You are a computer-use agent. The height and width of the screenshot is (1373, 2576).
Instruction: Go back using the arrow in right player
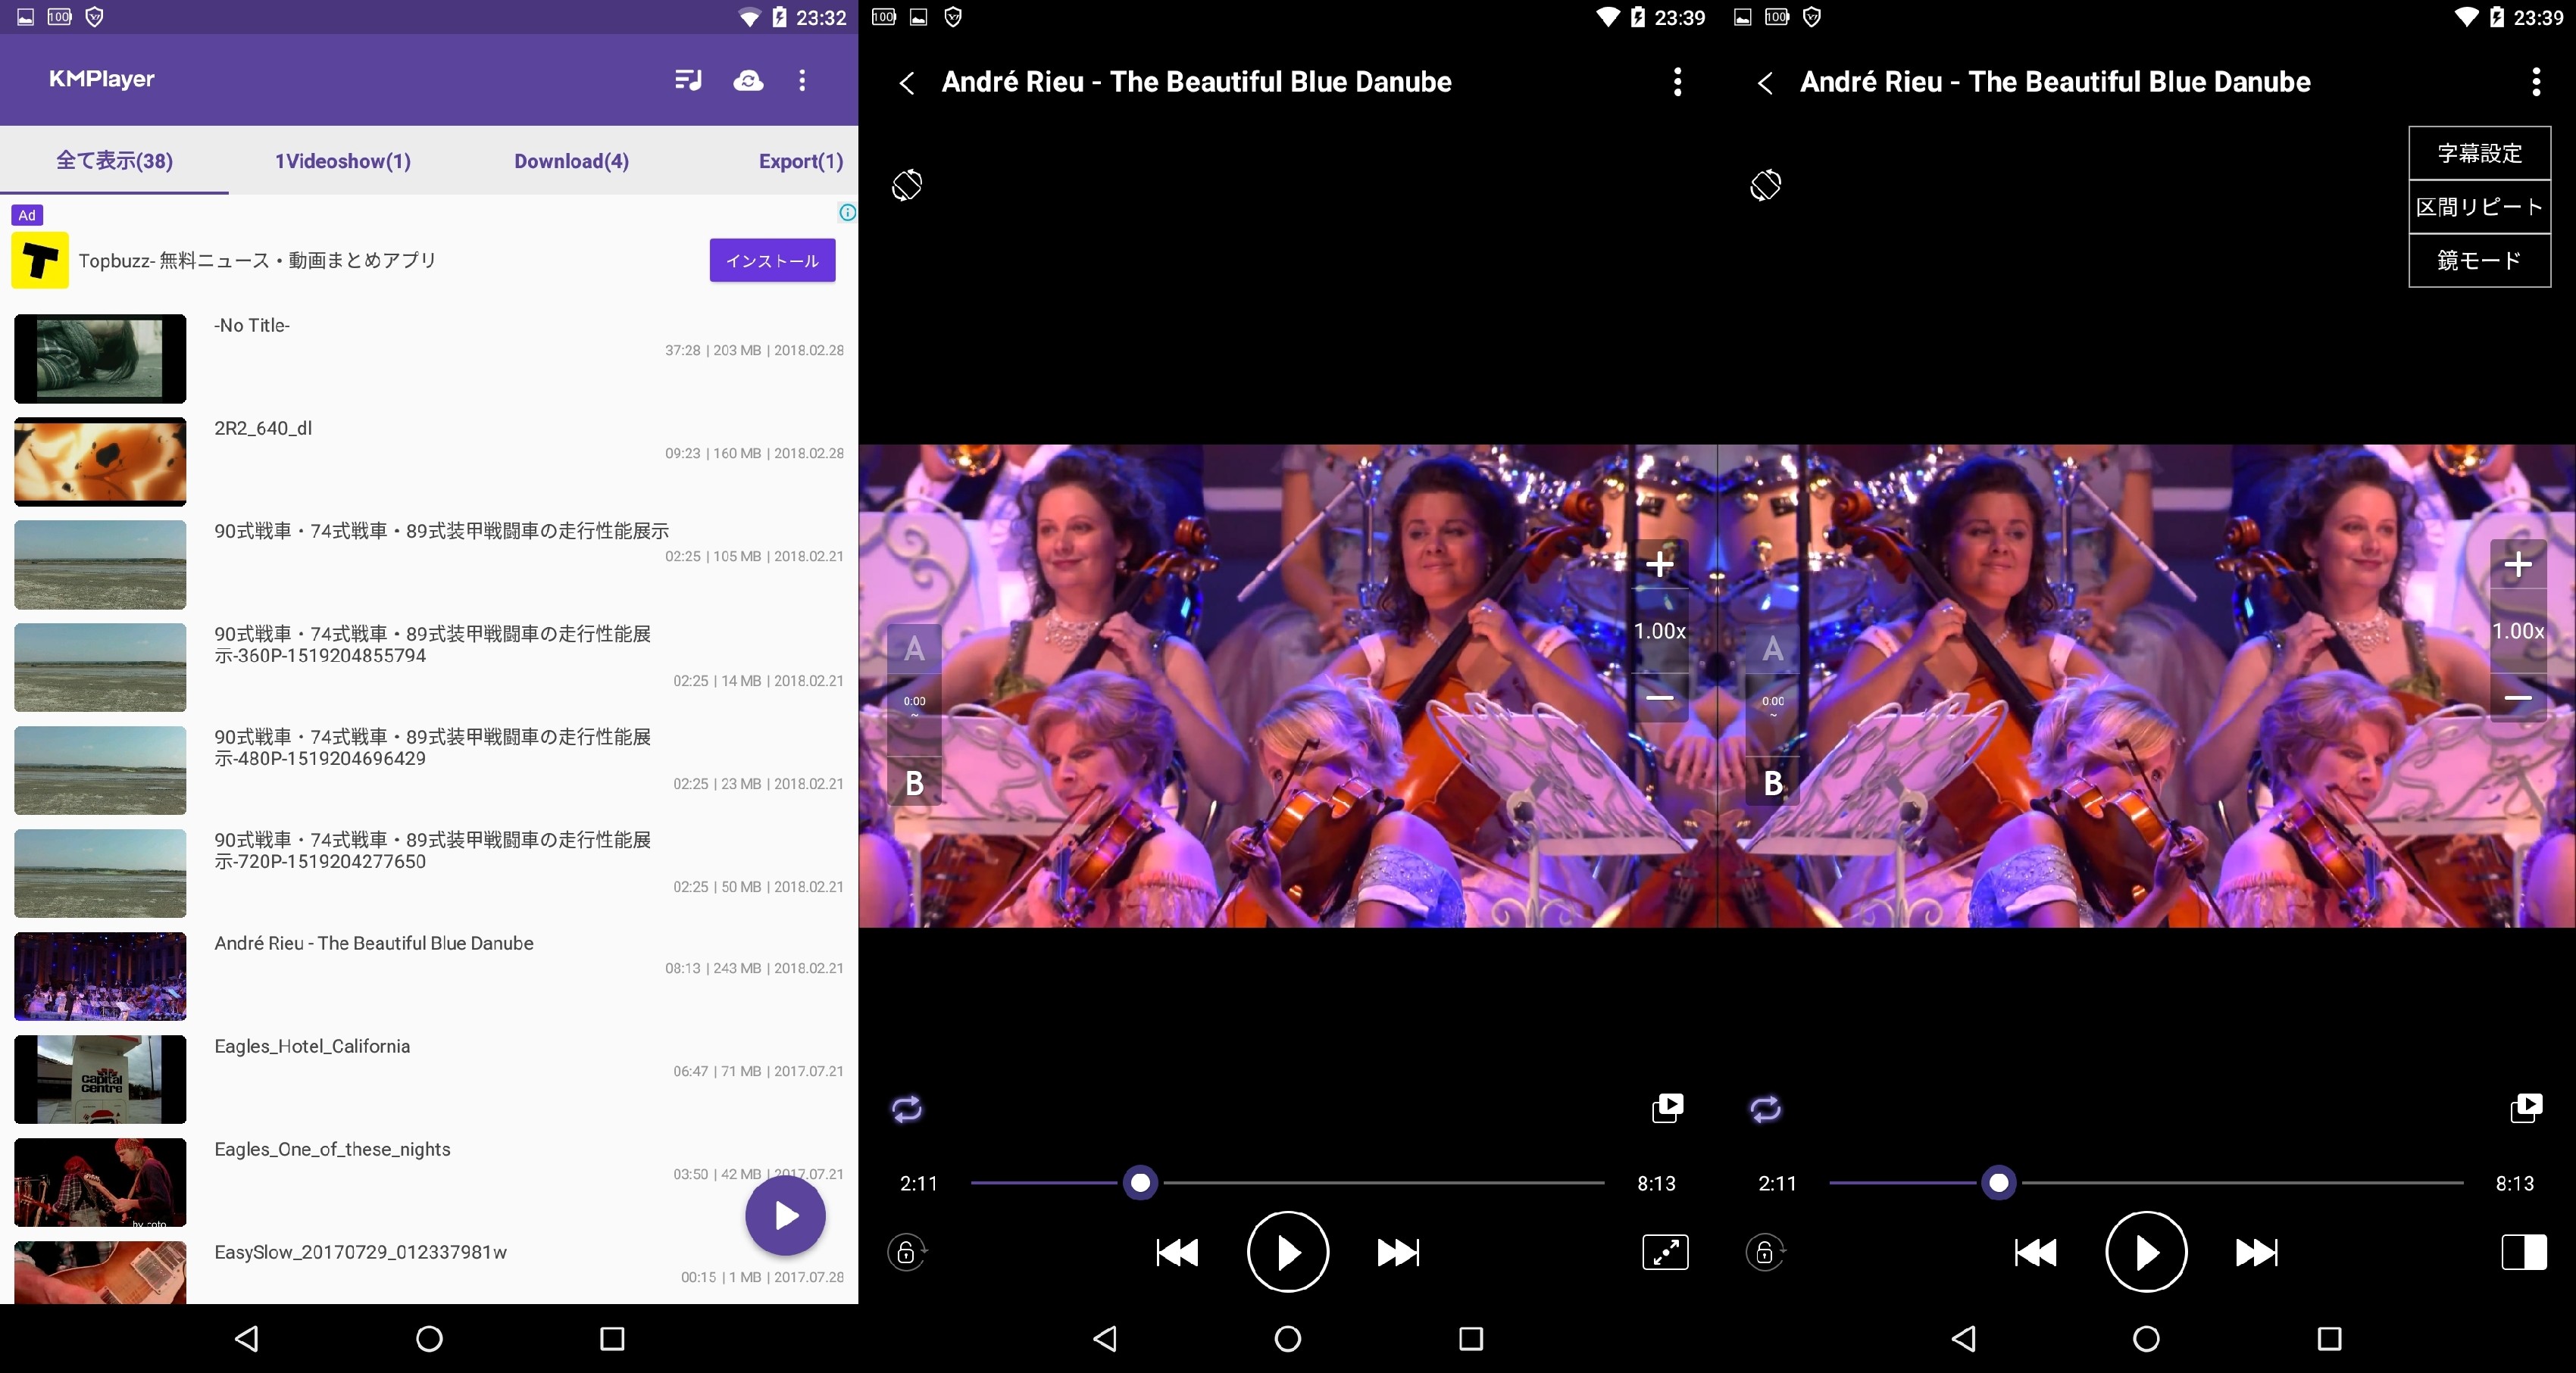click(1766, 83)
